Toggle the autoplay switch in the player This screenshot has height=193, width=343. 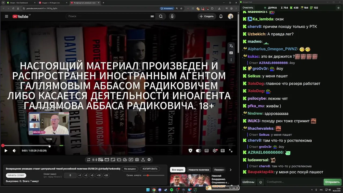pos(199,151)
